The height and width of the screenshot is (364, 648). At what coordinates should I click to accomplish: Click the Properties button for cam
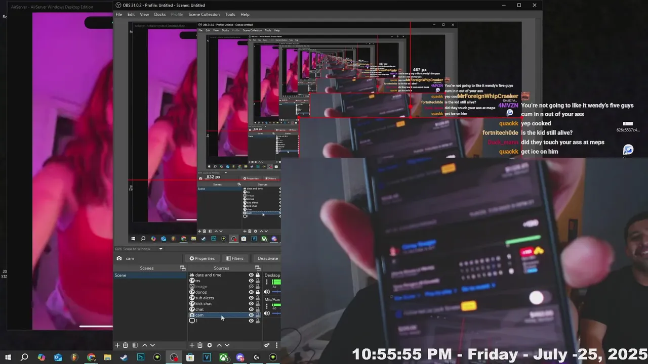pyautogui.click(x=202, y=258)
